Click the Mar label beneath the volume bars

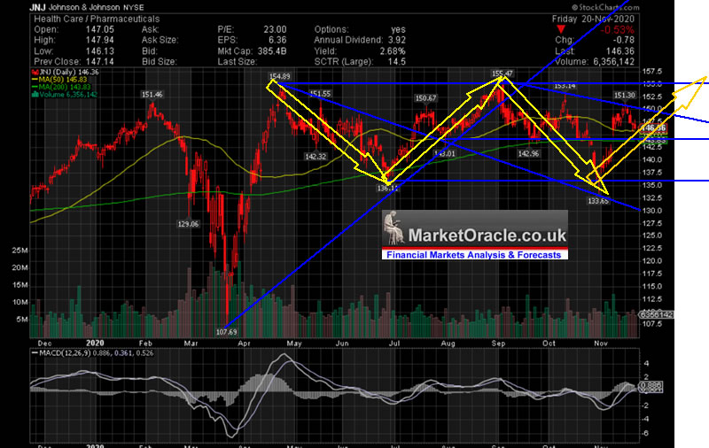tap(191, 344)
